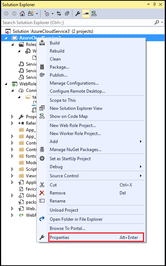
Task: Click the Home icon in Solution Explorer toolbar
Action: coord(22,14)
